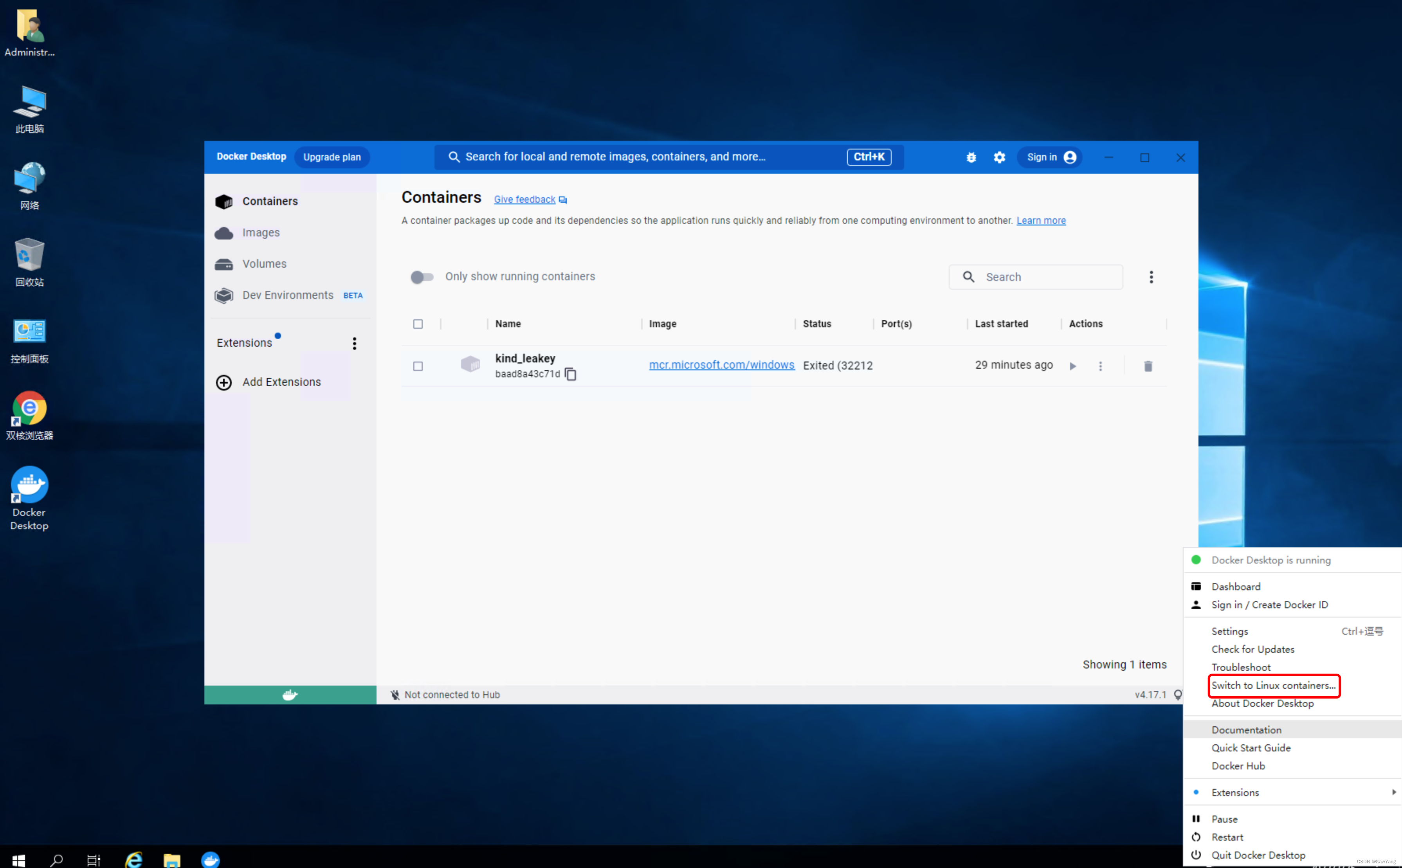Click the Sign in button
Image resolution: width=1402 pixels, height=868 pixels.
[1050, 157]
